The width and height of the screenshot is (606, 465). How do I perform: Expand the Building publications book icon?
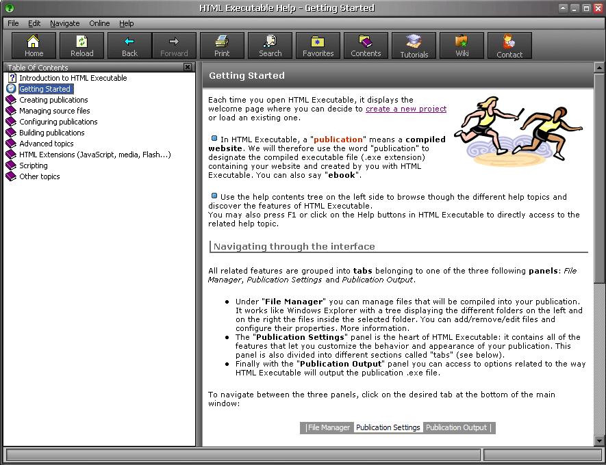11,133
